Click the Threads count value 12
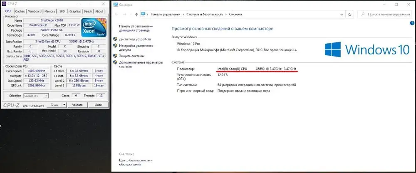This screenshot has width=416, height=173. click(101, 96)
